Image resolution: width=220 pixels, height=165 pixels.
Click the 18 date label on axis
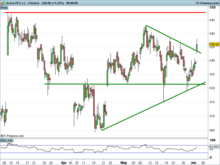pos(94,163)
